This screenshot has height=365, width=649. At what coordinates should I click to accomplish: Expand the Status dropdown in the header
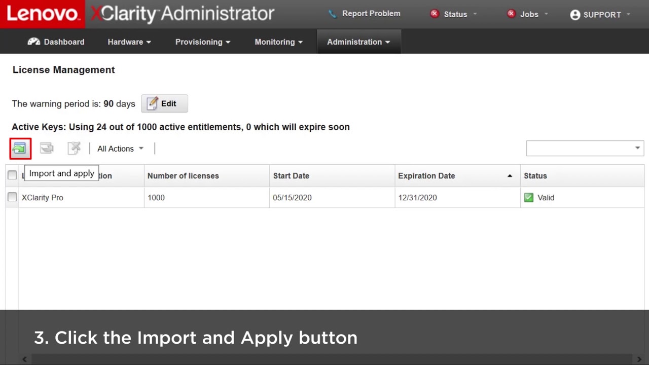point(475,14)
